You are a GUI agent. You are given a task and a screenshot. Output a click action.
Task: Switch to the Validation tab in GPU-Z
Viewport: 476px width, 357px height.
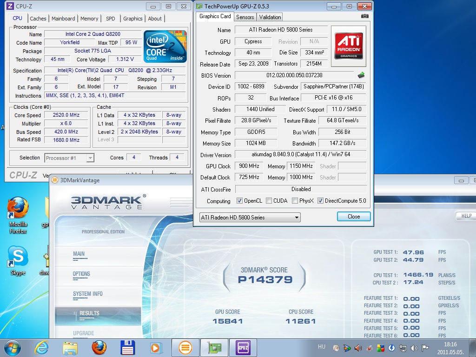pos(270,17)
